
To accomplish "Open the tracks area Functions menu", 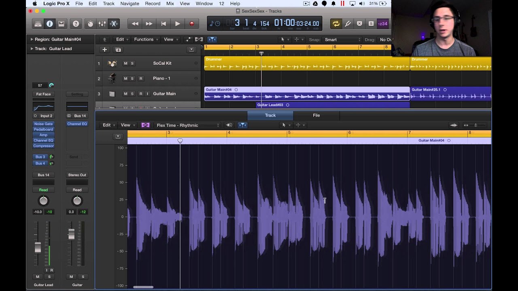I will (146, 40).
